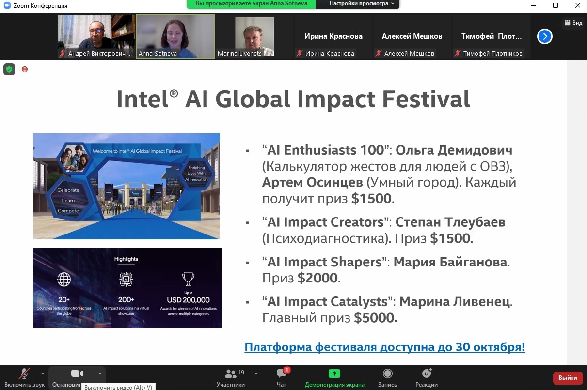Leave meeting with red Выйти button

[568, 378]
